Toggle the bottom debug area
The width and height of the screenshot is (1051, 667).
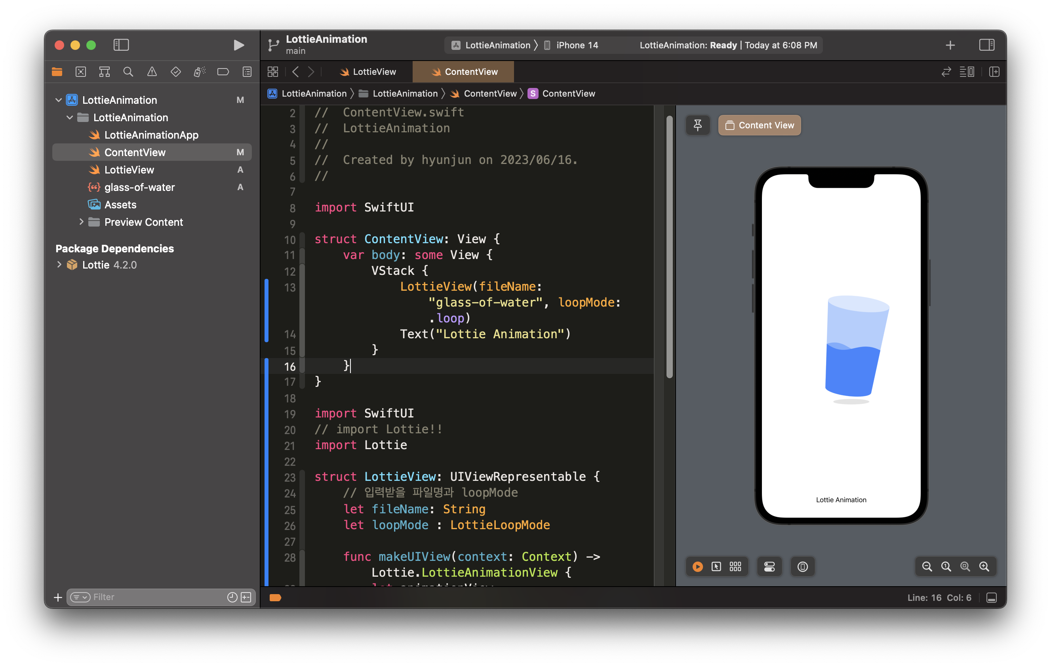point(991,598)
